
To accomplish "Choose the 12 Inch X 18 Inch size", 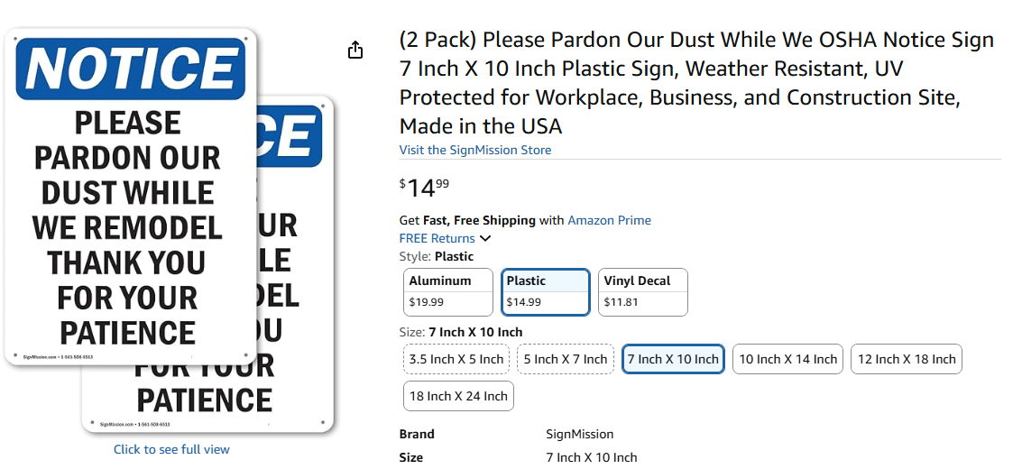I will coord(907,359).
